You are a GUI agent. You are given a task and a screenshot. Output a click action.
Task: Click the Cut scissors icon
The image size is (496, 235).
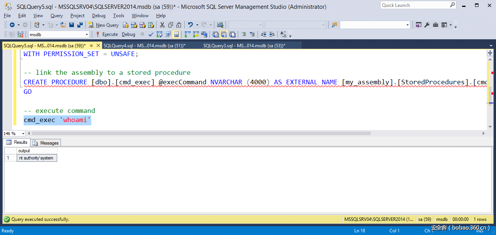coord(162,25)
